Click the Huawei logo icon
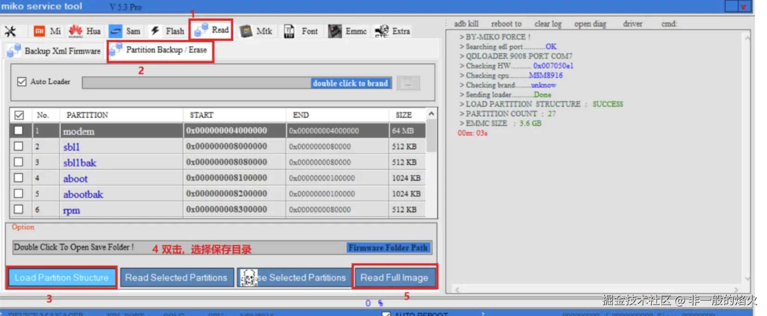Viewport: 767px width, 316px height. [75, 31]
